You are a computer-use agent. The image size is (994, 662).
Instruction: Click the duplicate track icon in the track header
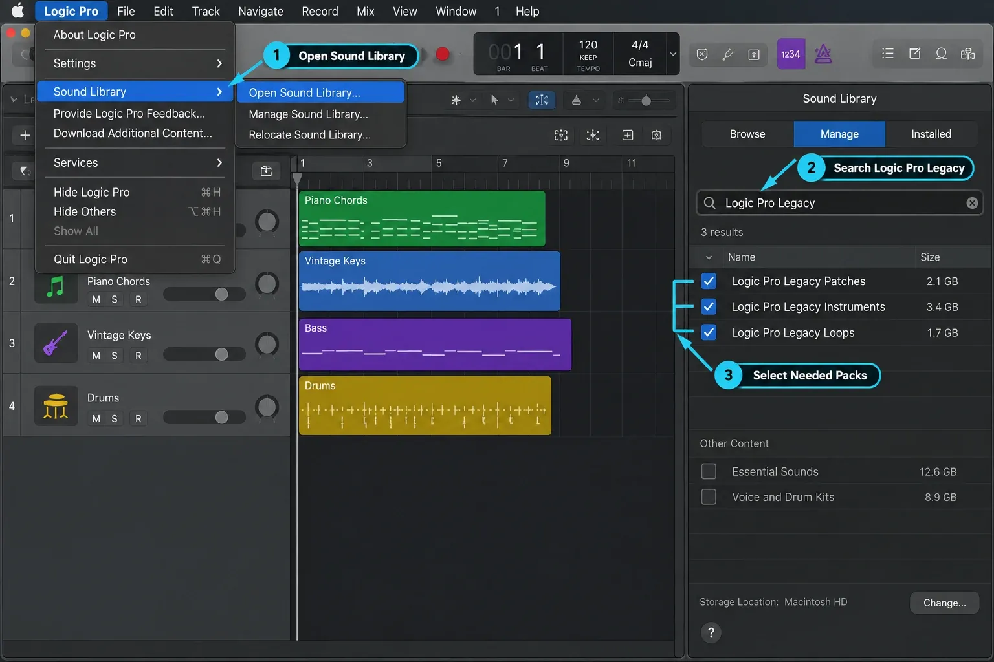tap(266, 171)
